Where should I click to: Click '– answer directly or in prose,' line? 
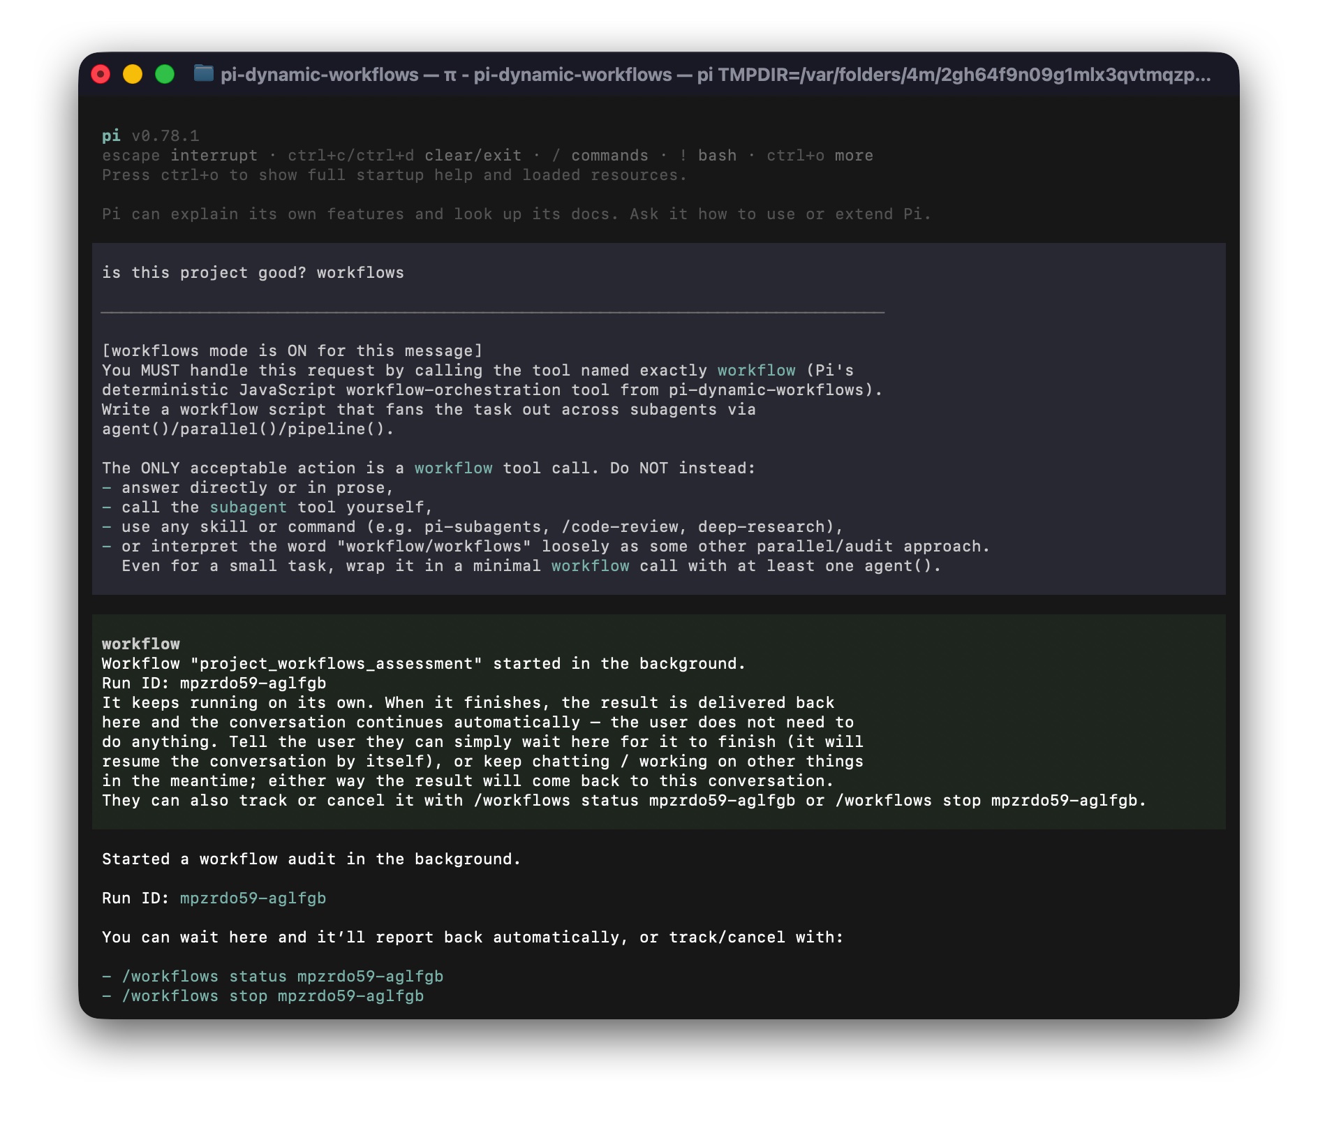[248, 487]
